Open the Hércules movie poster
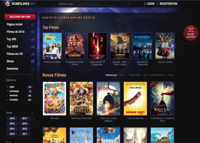This screenshot has height=143, width=200. [54, 99]
